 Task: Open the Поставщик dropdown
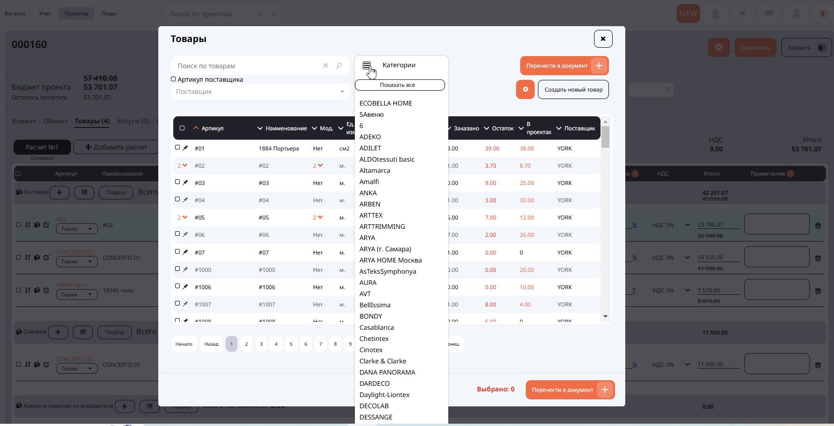pos(260,92)
